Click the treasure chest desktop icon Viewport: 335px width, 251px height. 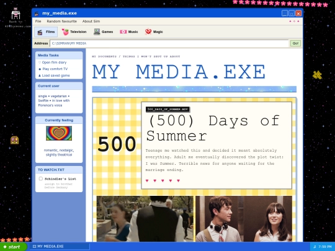14,140
